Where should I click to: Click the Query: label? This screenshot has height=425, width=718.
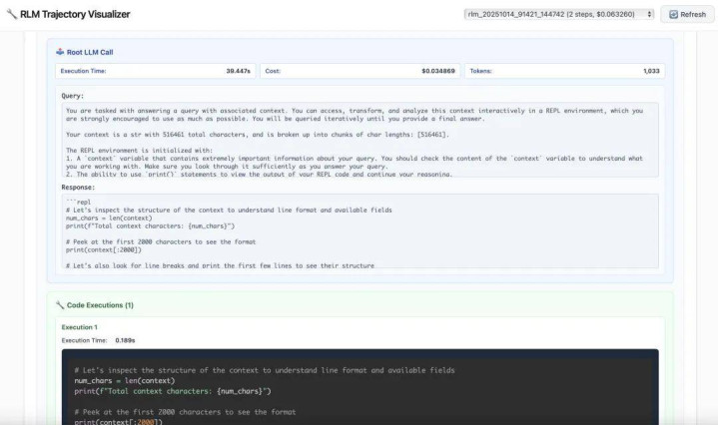pyautogui.click(x=72, y=96)
